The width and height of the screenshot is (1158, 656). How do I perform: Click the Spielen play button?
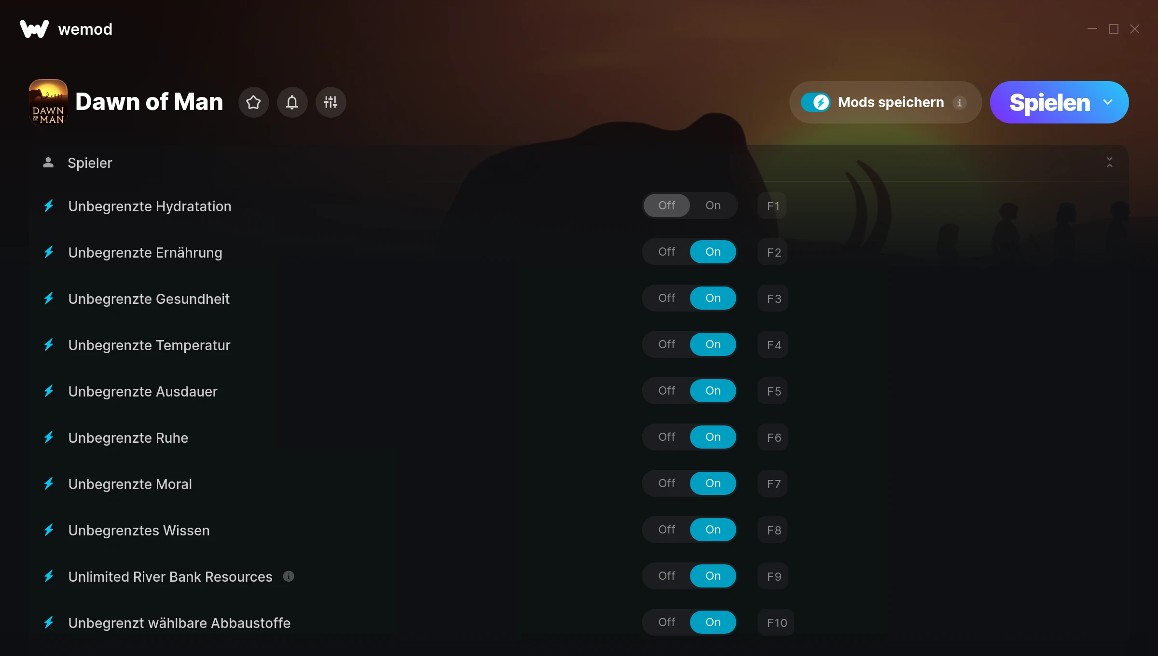click(1049, 102)
